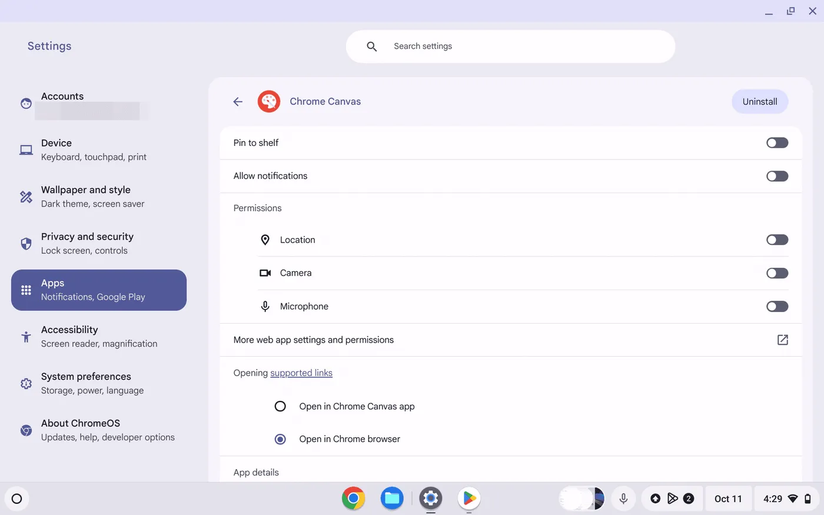
Task: Select Open in Chrome Canvas app radio
Action: [x=280, y=406]
